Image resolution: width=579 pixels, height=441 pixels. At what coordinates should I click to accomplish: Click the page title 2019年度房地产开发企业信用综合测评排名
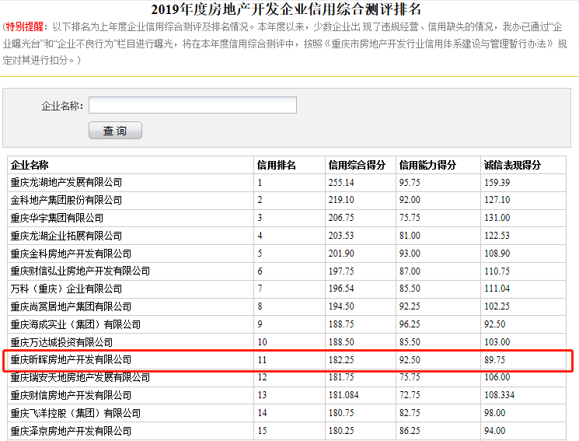(286, 9)
